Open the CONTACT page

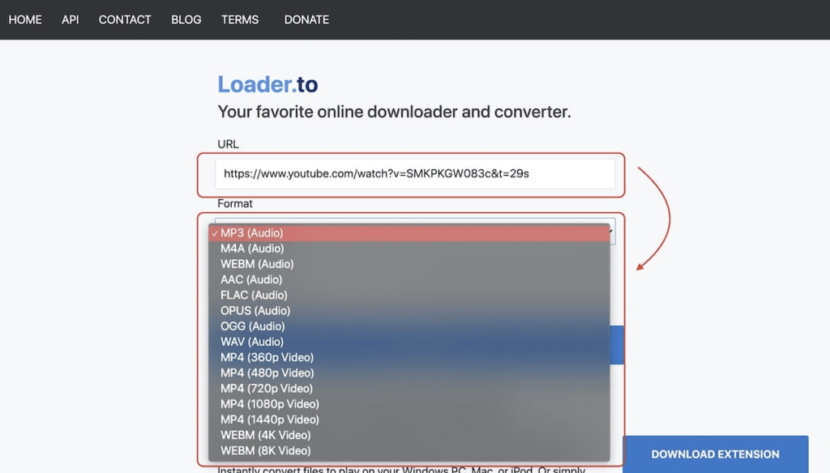click(x=125, y=20)
